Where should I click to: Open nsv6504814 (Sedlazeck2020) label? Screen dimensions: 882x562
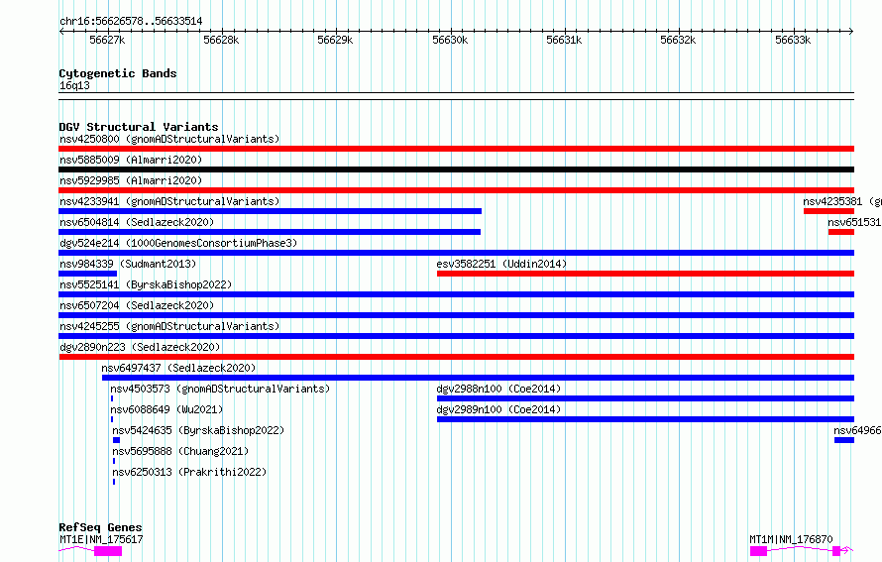point(137,222)
